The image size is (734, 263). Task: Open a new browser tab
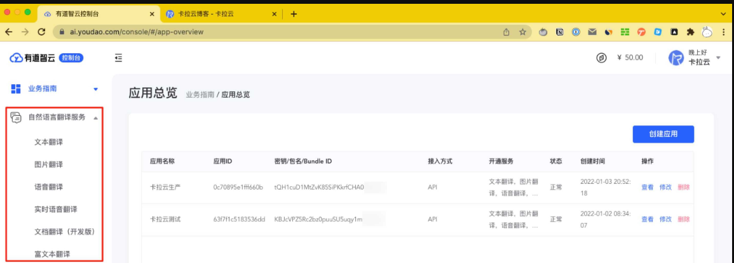tap(294, 14)
